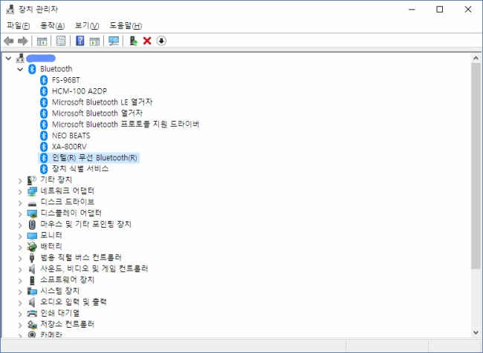Select the 소프트웨어 장치 category label
The width and height of the screenshot is (483, 353).
pos(67,280)
